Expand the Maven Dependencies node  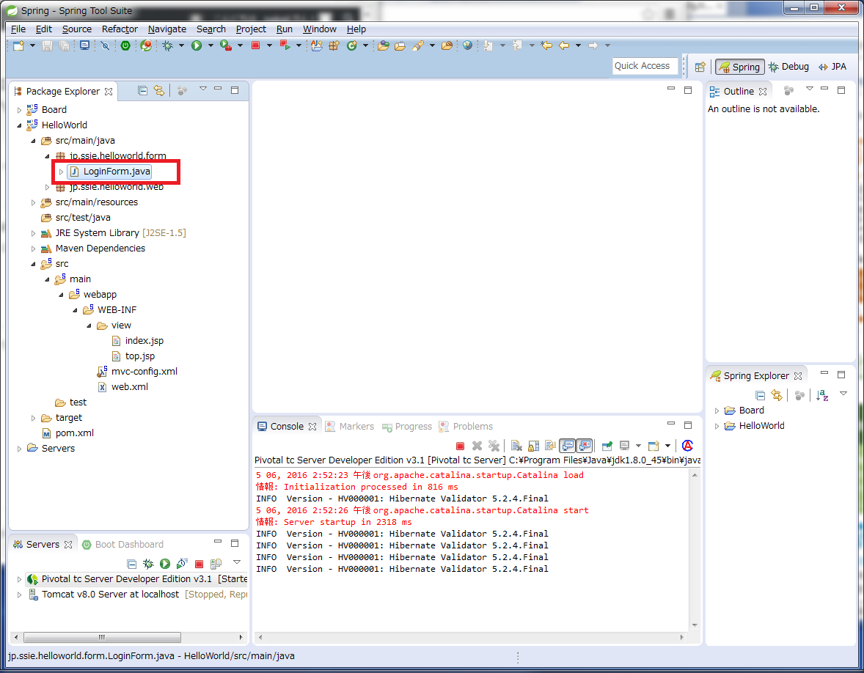click(x=34, y=249)
